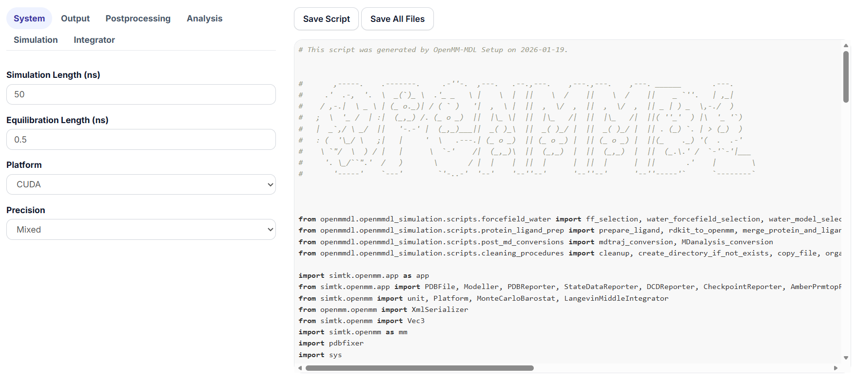Image resolution: width=856 pixels, height=380 pixels.
Task: Select the Integrator tab
Action: [x=94, y=40]
